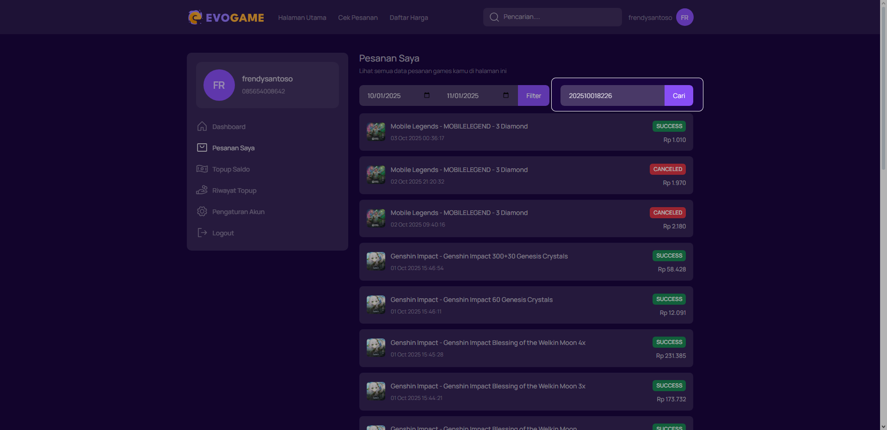Click the thumbnail of the 60 Genesis Crystals order
The image size is (887, 430).
(x=376, y=305)
